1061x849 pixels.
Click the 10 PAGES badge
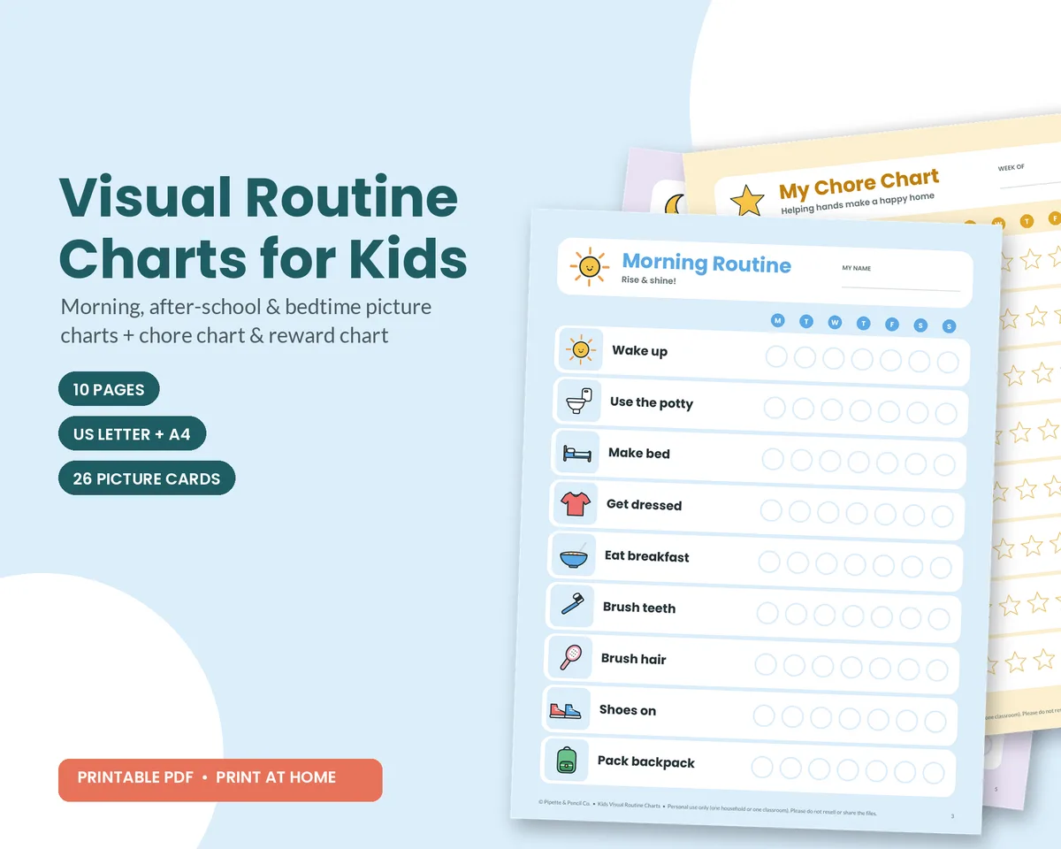[109, 389]
